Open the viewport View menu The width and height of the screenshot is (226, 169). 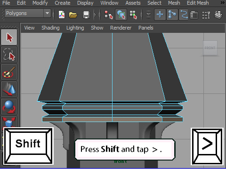pos(29,28)
